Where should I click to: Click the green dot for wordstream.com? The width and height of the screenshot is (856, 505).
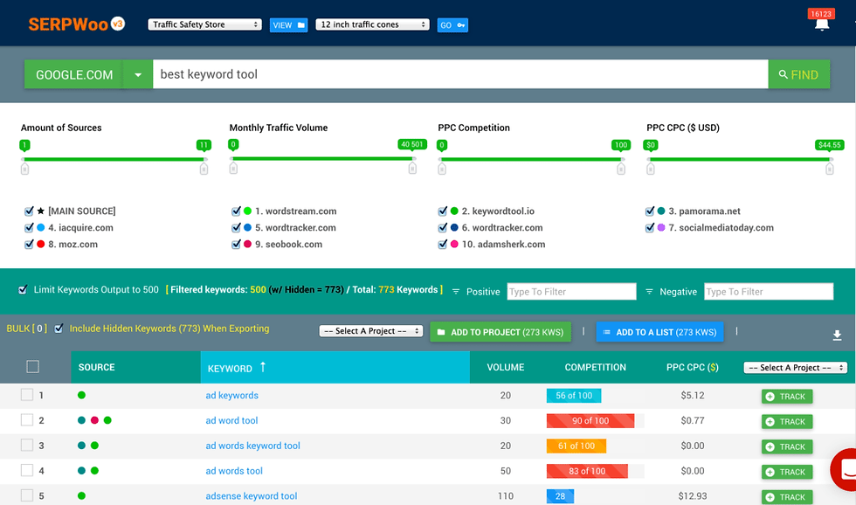pos(247,211)
